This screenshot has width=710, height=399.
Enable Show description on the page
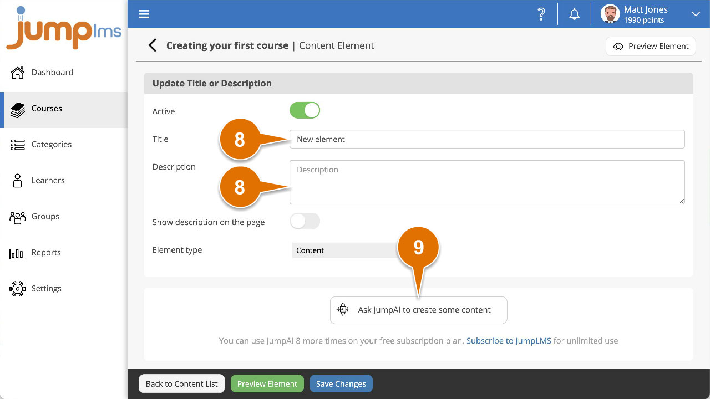click(x=305, y=221)
